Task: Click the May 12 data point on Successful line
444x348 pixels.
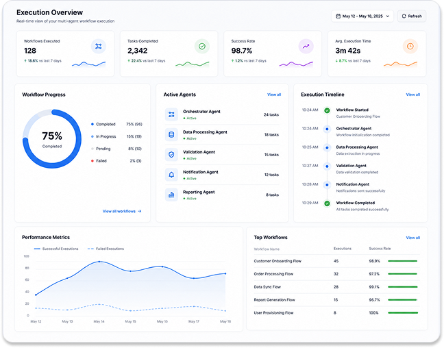Action: click(36, 295)
